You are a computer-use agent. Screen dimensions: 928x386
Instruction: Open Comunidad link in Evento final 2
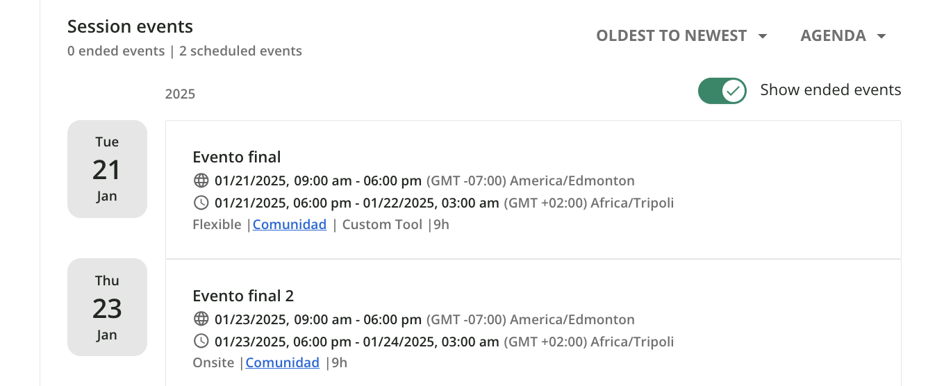[x=283, y=362]
